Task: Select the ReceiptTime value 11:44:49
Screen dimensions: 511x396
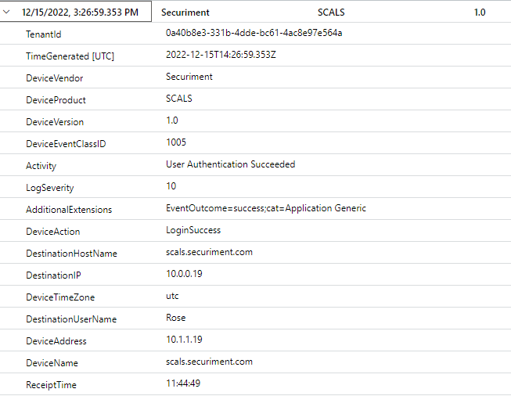Action: click(183, 383)
